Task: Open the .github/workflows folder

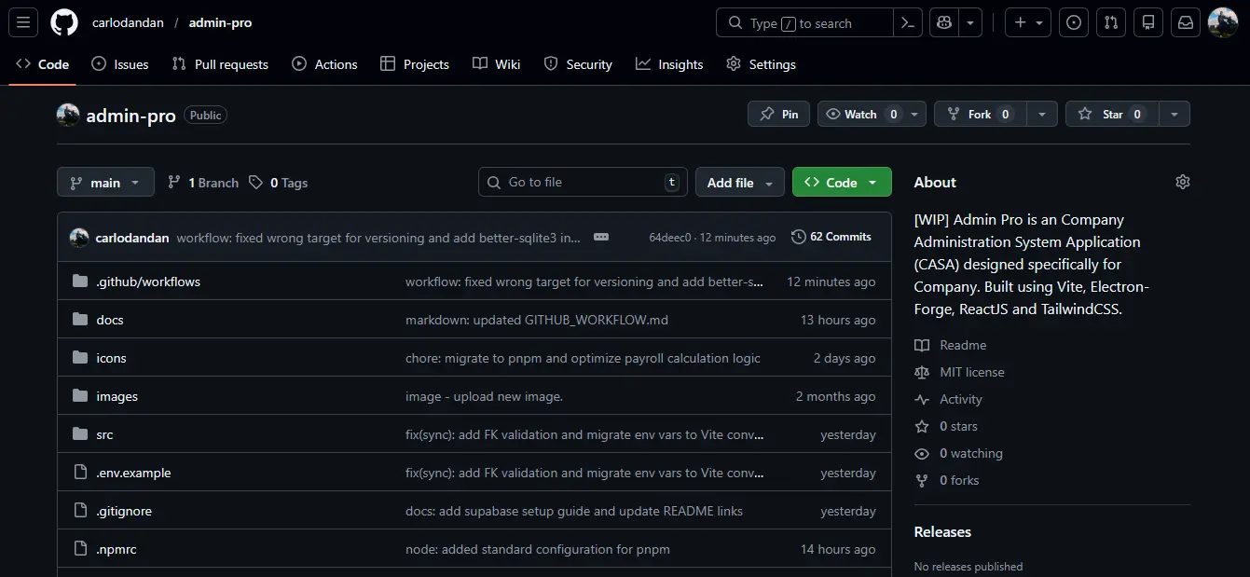Action: coord(148,282)
